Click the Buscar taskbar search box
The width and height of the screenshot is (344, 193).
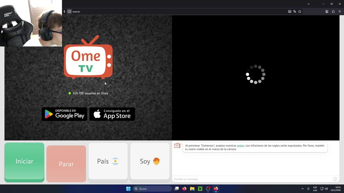click(152, 189)
